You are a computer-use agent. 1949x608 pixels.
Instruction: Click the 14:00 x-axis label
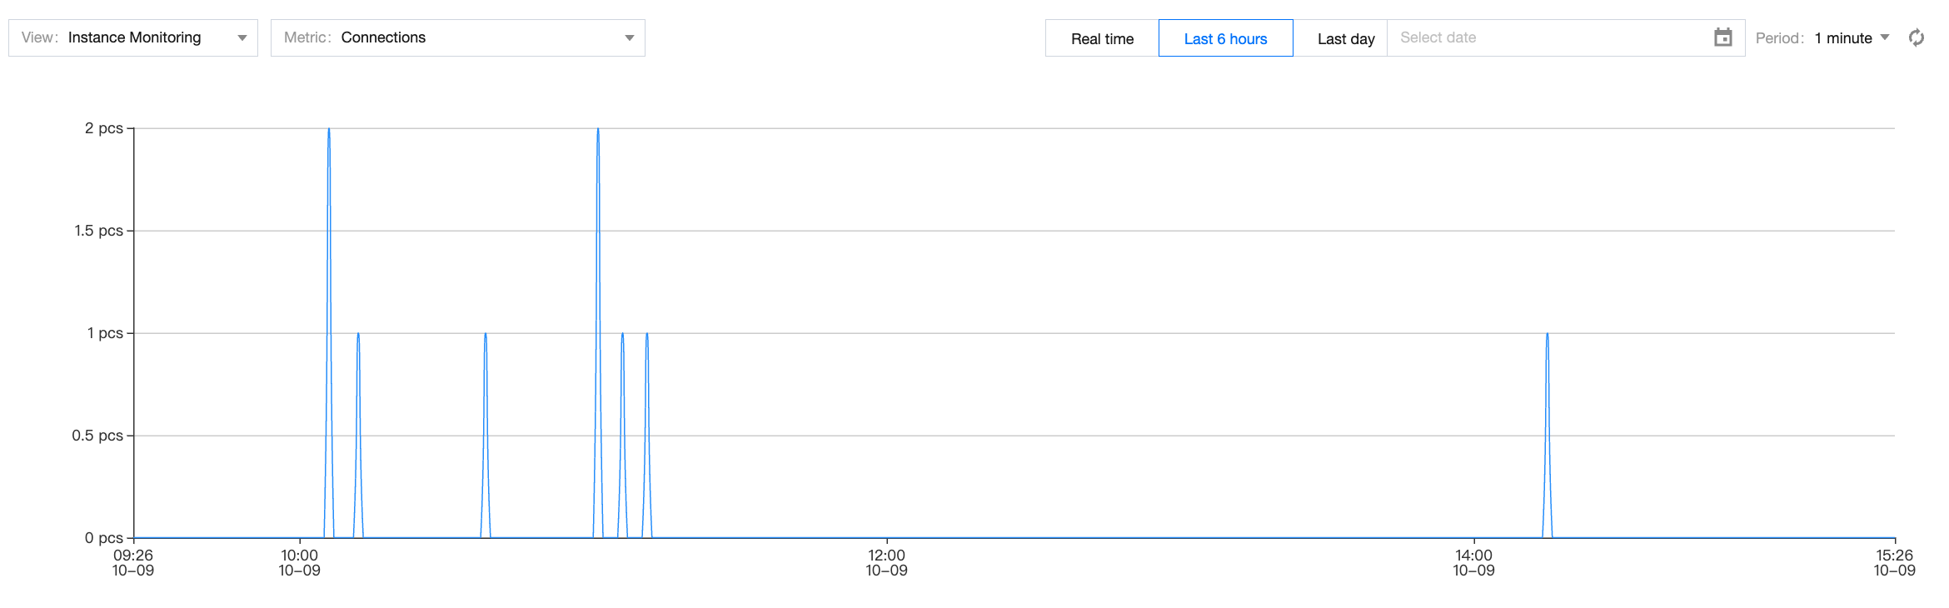click(1473, 562)
